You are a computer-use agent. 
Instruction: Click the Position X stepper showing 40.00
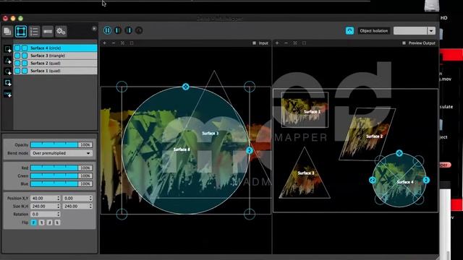coord(46,198)
